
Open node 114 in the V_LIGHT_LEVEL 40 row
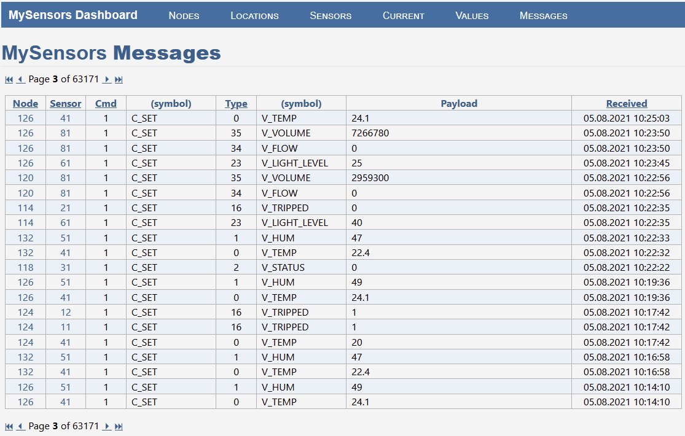[25, 223]
